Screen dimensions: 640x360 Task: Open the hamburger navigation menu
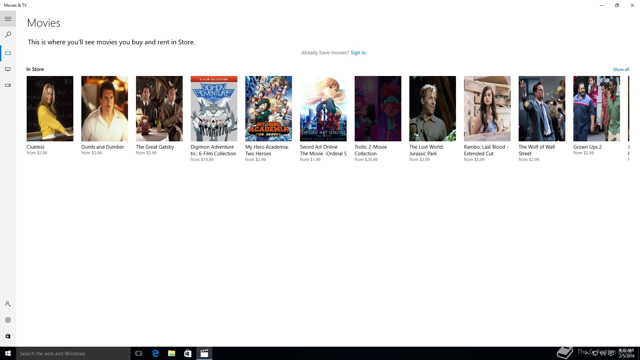click(8, 19)
